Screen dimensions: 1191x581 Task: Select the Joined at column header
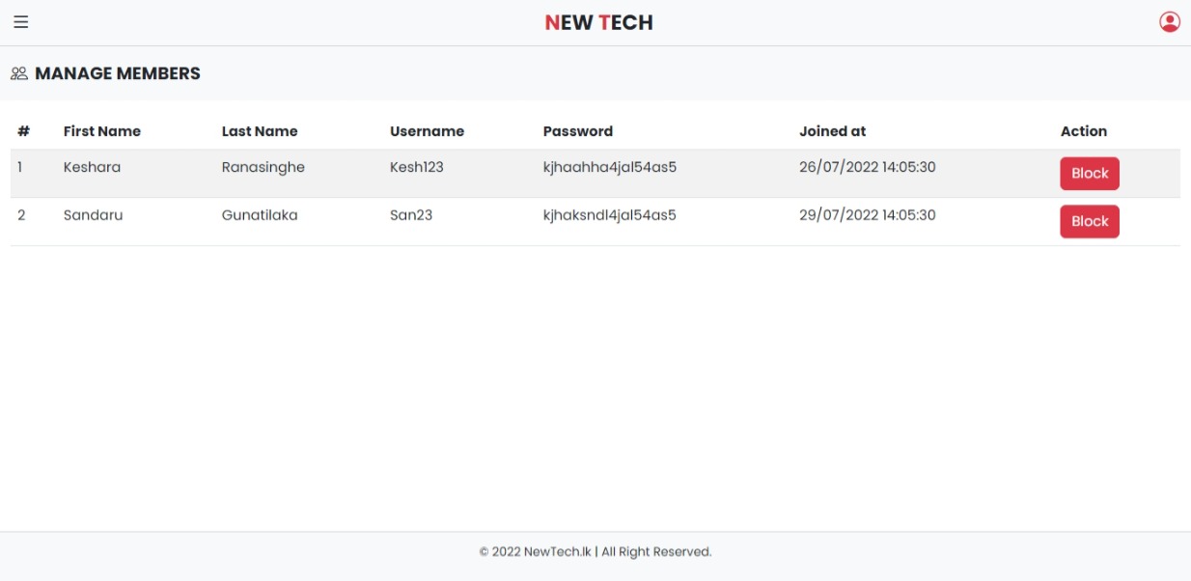(x=833, y=131)
